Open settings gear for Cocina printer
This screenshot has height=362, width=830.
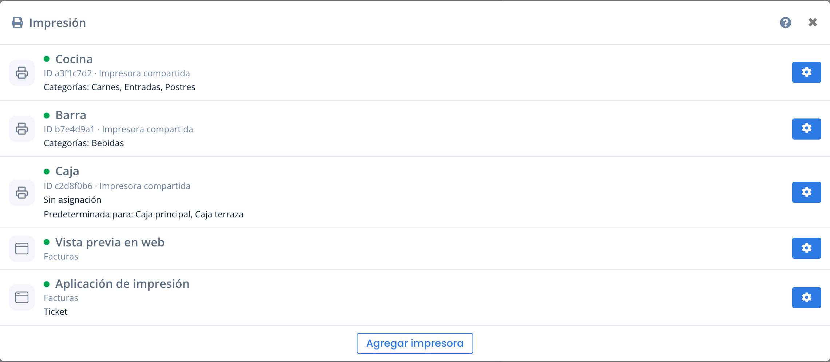[x=806, y=72]
